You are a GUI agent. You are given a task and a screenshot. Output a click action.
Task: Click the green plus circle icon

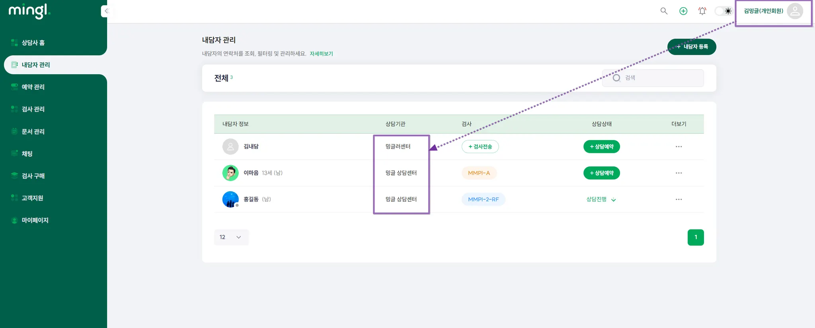[x=683, y=11]
